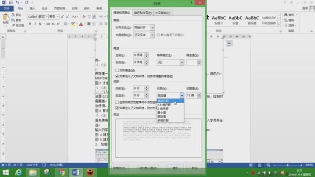This screenshot has height=177, width=315.
Task: Collapse the ribbon with the chevron
Action: 312,31
